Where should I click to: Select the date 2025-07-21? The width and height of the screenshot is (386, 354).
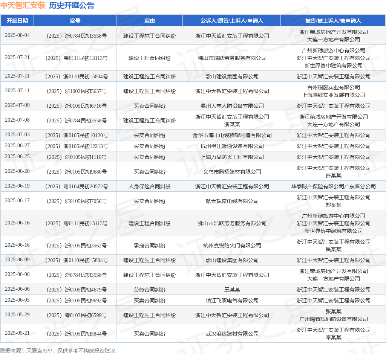click(x=17, y=57)
